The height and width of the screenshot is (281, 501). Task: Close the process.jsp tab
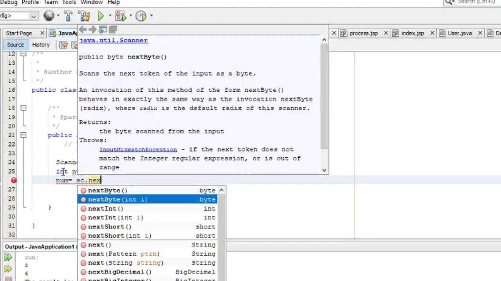(x=386, y=33)
